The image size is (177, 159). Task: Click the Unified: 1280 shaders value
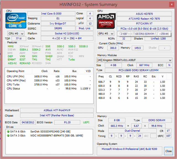pos(158,39)
